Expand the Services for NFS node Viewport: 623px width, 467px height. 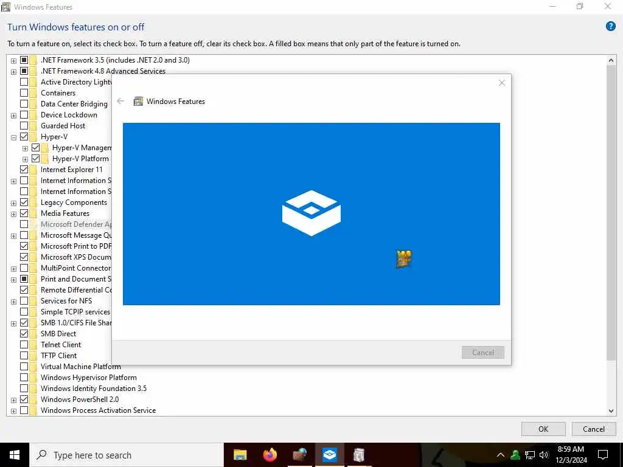click(13, 302)
